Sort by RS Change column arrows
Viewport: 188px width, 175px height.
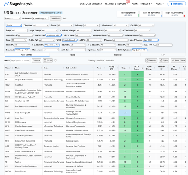click(179, 68)
